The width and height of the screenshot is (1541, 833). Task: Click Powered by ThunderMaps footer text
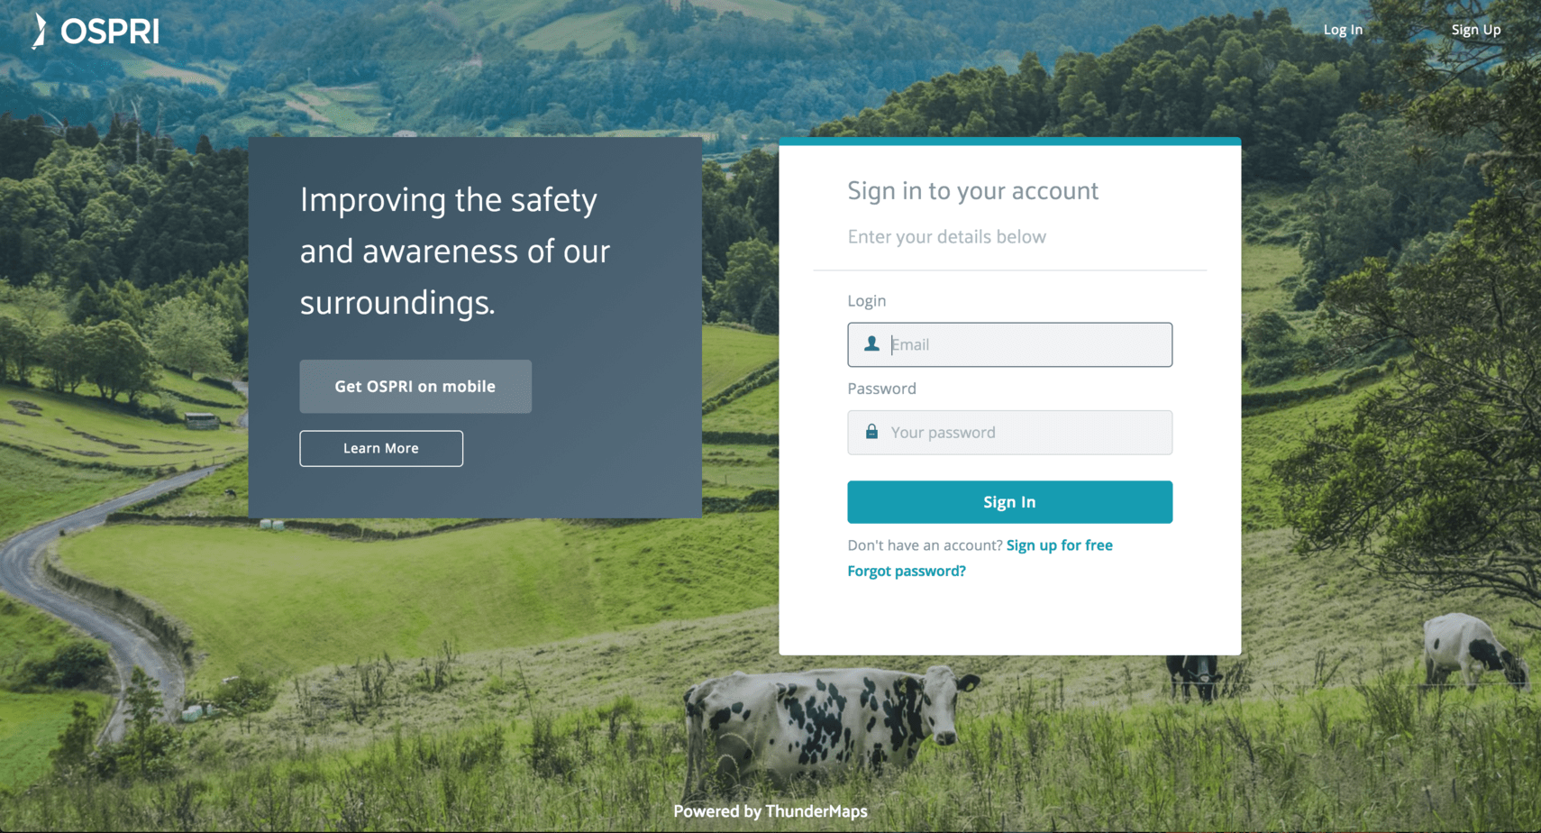[770, 811]
